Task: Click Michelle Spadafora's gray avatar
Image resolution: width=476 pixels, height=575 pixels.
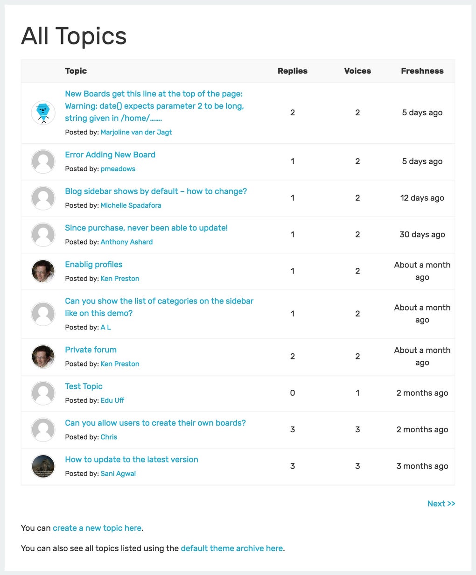Action: (43, 198)
